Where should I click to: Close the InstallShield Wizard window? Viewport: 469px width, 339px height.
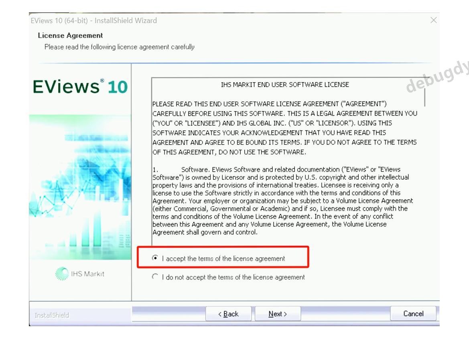433,20
